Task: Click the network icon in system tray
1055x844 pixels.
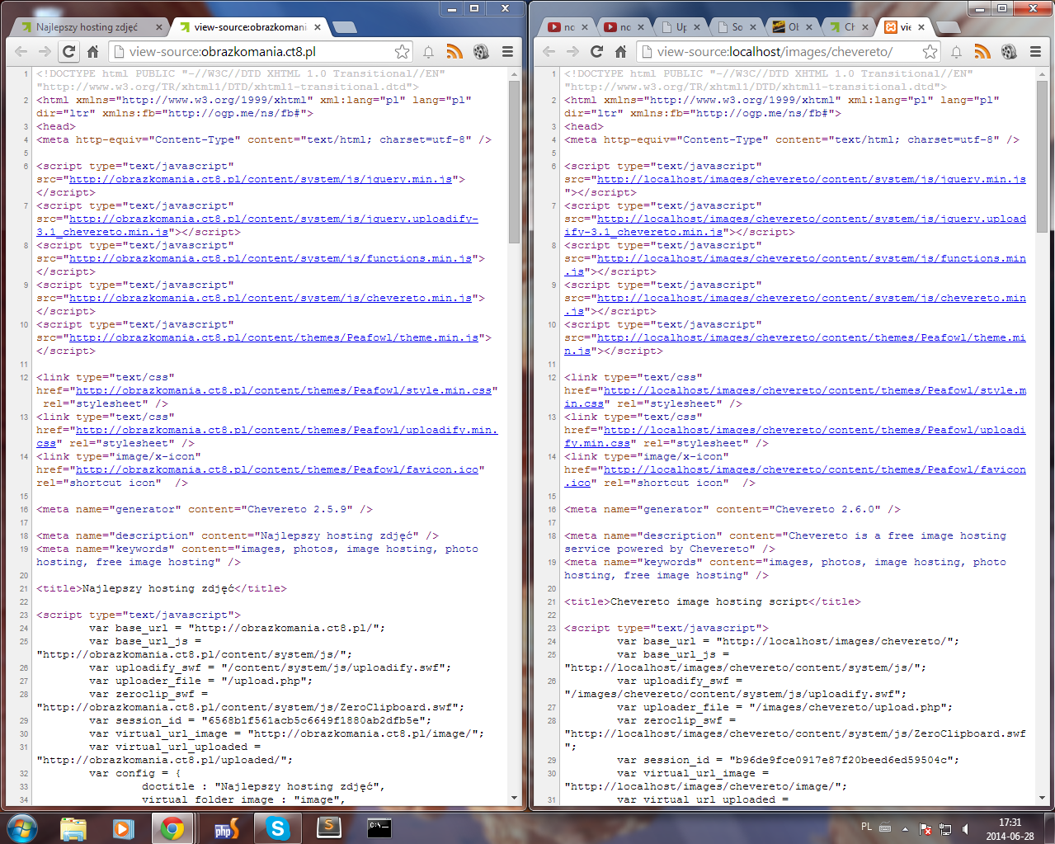Action: [x=945, y=828]
